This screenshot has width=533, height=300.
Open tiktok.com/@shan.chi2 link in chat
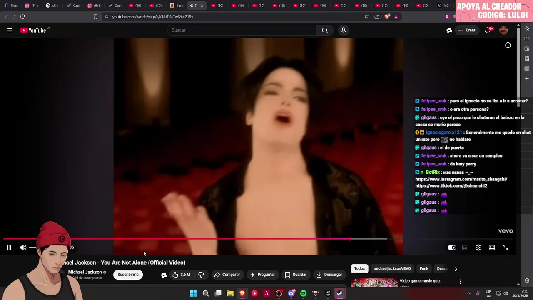tap(451, 186)
